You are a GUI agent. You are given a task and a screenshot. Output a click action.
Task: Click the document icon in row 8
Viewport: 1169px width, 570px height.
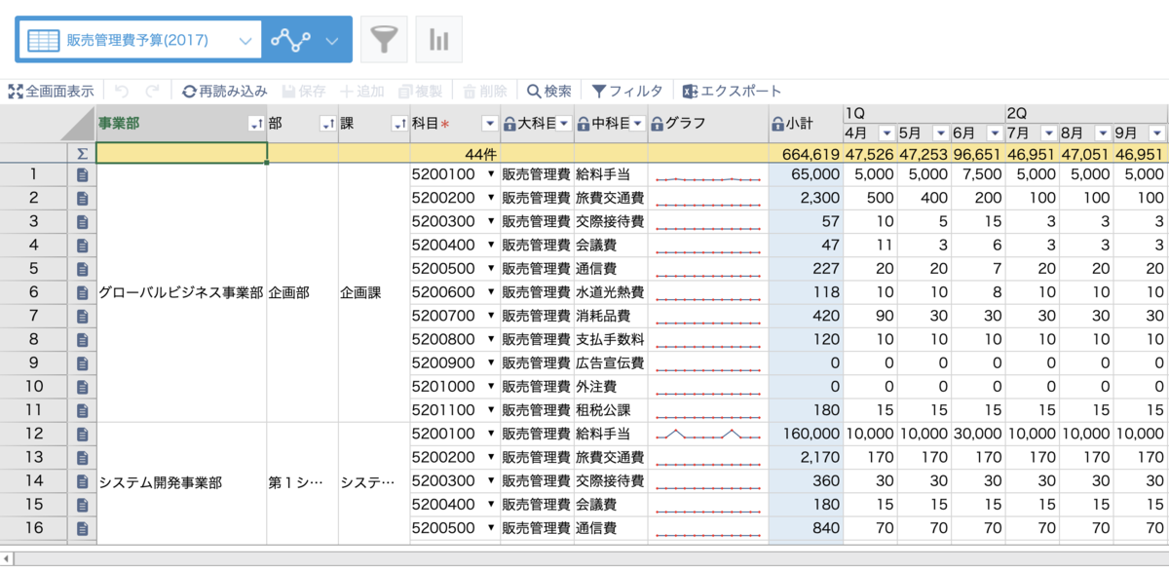pyautogui.click(x=83, y=340)
